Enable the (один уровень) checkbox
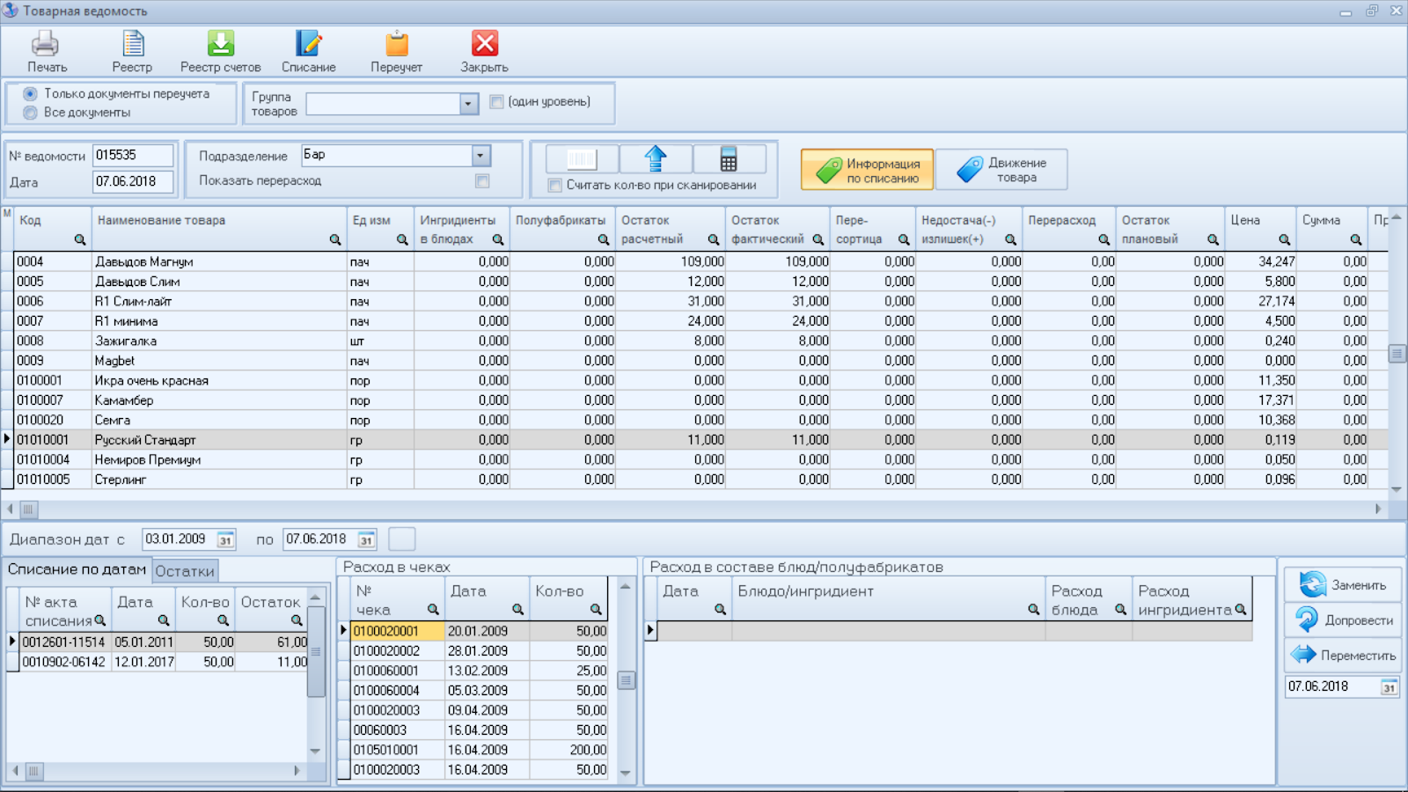1408x792 pixels. pos(496,102)
